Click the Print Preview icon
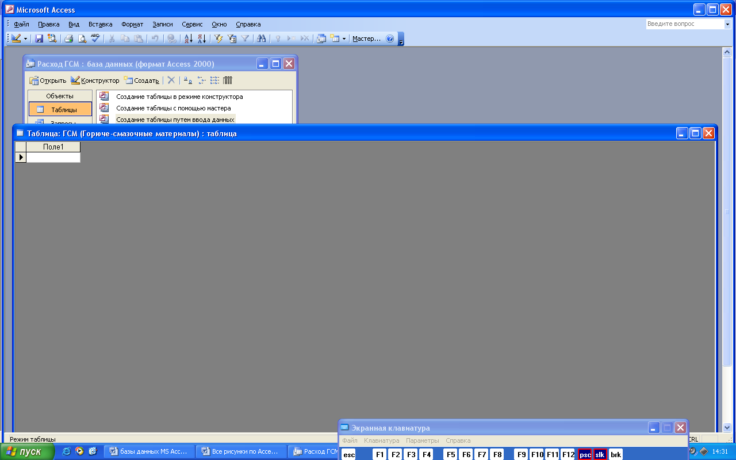This screenshot has height=460, width=736. 82,39
